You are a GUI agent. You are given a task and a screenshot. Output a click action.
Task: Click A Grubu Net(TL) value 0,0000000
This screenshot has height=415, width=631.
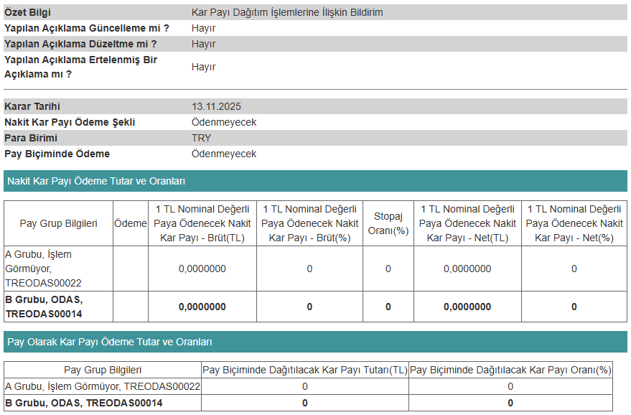coord(467,269)
